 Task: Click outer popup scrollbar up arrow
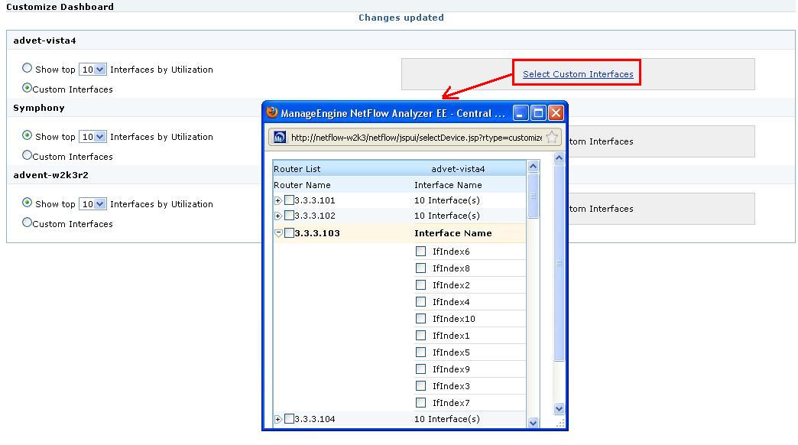[x=559, y=158]
